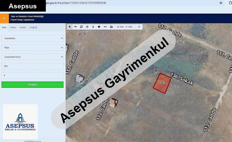Viewport: 232px width, 142px height.
Task: Open the info tool in map toolbar
Action: pos(93,27)
